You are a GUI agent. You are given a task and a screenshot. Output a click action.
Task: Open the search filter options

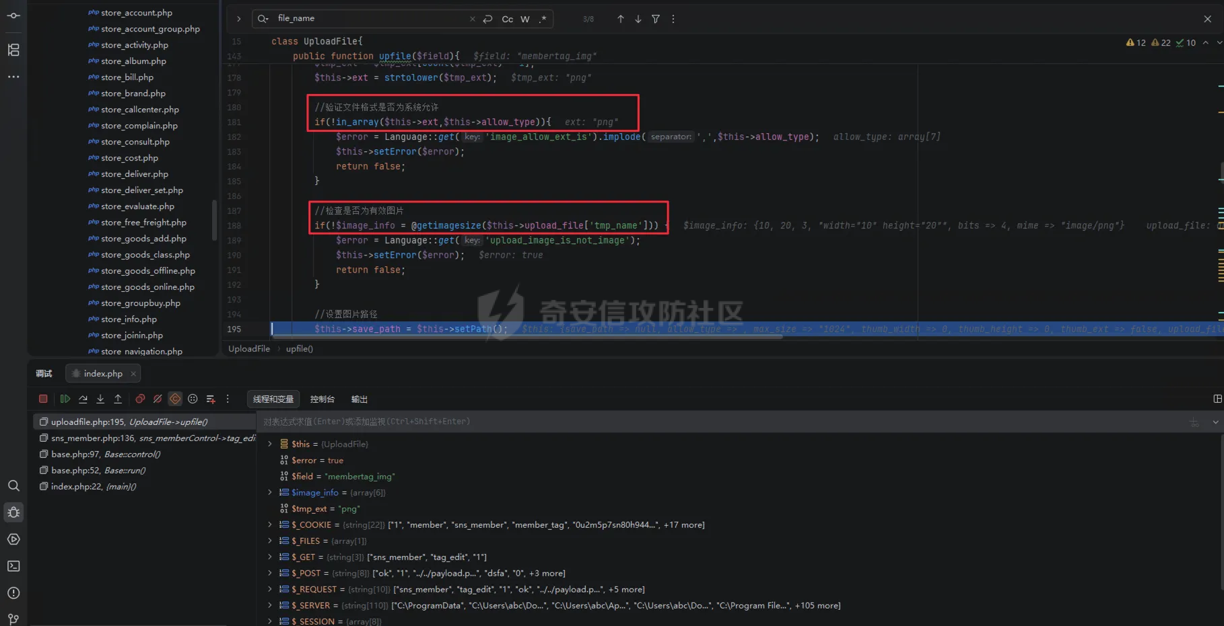coord(655,19)
